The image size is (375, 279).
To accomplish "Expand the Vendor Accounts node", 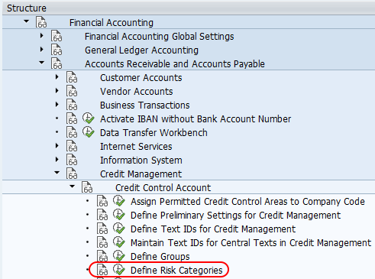I will coord(57,91).
